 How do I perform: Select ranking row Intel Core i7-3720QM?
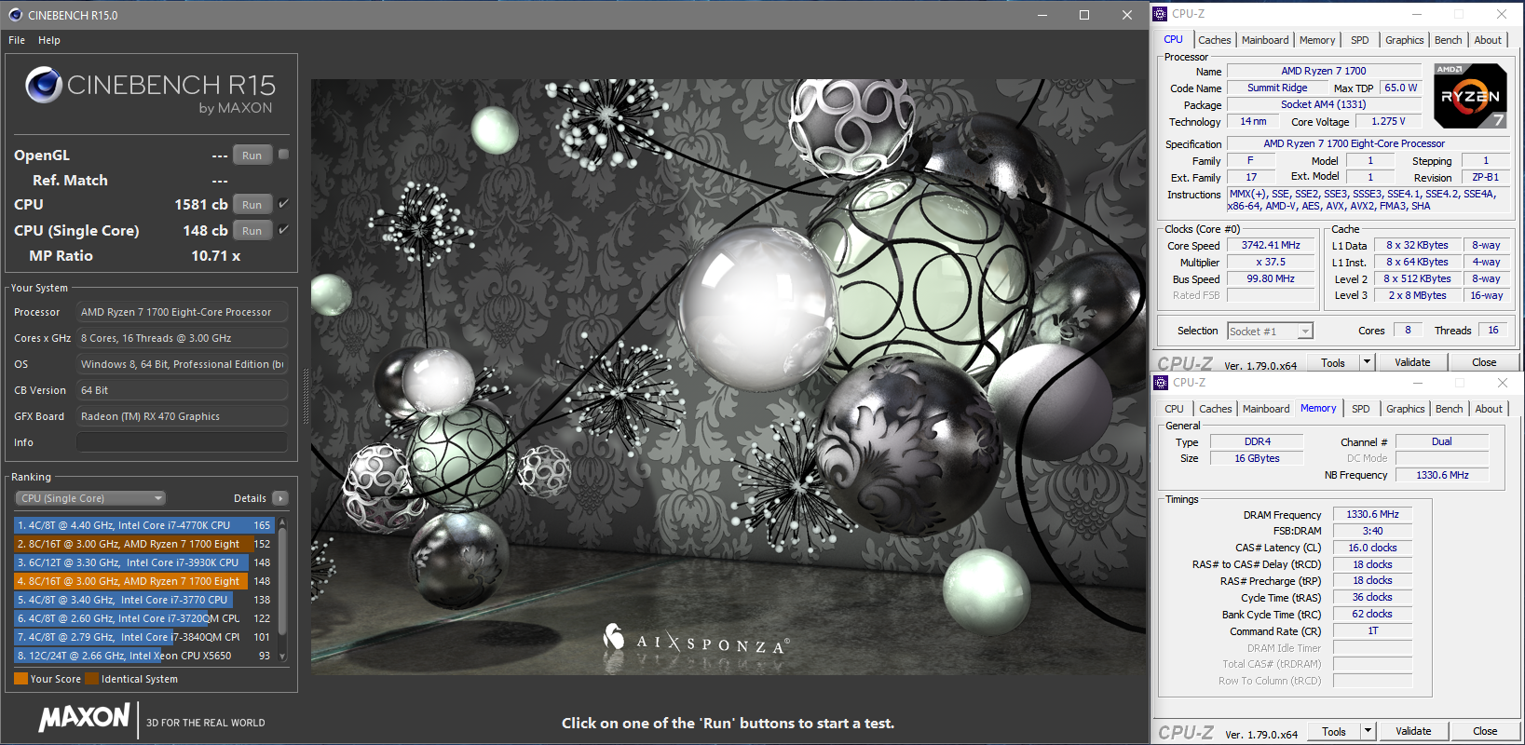[144, 618]
